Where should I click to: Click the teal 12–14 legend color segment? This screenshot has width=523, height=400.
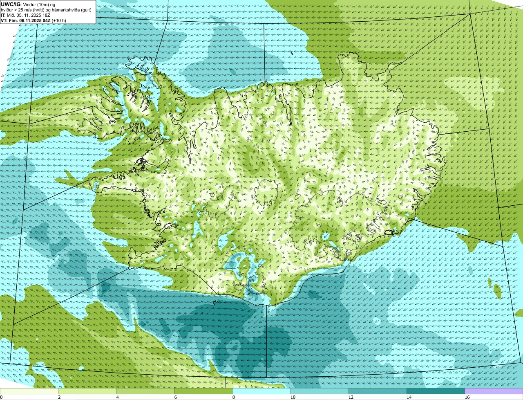[x=378, y=391]
